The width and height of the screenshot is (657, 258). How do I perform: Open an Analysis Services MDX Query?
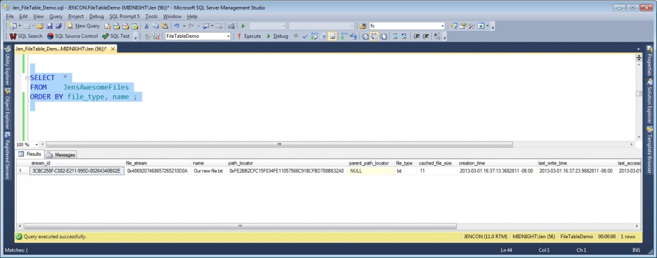pos(117,26)
